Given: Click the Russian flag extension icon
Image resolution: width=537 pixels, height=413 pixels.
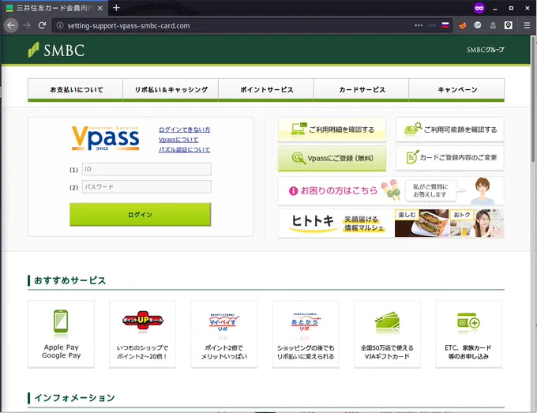Looking at the screenshot, I should point(445,25).
